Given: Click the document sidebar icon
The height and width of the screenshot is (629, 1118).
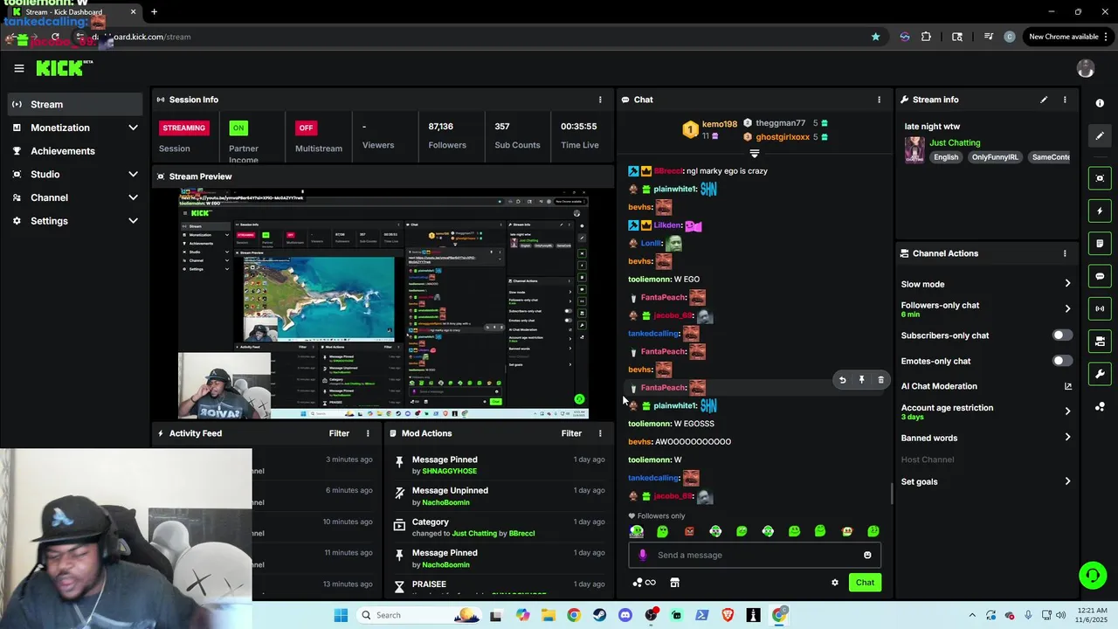Looking at the screenshot, I should [1100, 243].
